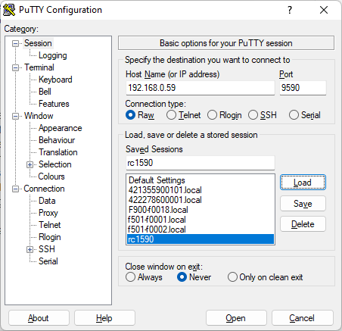This screenshot has height=331, width=342.
Task: Select session 421355900101.local
Action: pyautogui.click(x=201, y=190)
